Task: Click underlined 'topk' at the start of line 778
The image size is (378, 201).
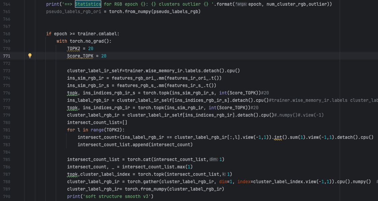Action: click(73, 108)
